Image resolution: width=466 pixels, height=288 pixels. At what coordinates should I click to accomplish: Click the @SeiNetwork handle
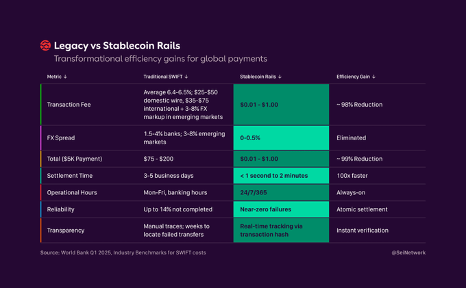408,253
